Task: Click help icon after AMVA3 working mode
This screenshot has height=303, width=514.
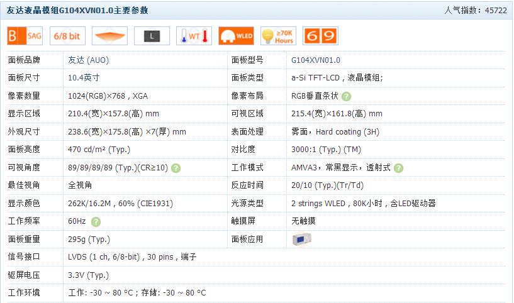Action: tap(399, 168)
